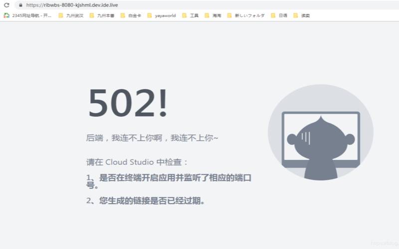Select the text 后端，我连不上你啊
399x249 pixels.
click(x=124, y=138)
